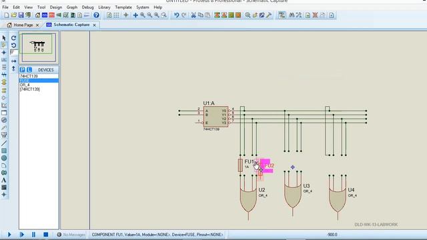Screen dimensions: 427x240
Task: Click the Zoom In magnifier
Action: (142, 15)
